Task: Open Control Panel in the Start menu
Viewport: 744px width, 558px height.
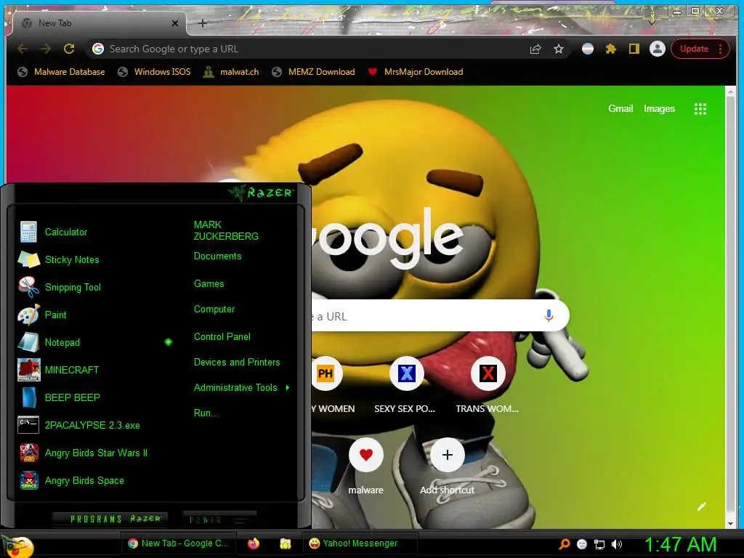Action: pyautogui.click(x=222, y=337)
